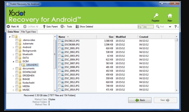The height and width of the screenshot is (112, 189).
Task: Go to Main home icon
Action: pyautogui.click(x=170, y=16)
